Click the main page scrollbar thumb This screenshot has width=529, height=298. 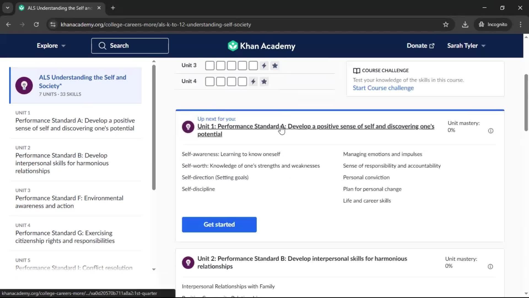pos(526,102)
